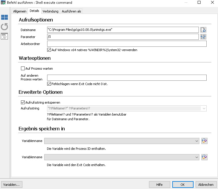Switch to the Allgemein tab
Image resolution: width=218 pixels, height=189 pixels.
coord(20,11)
